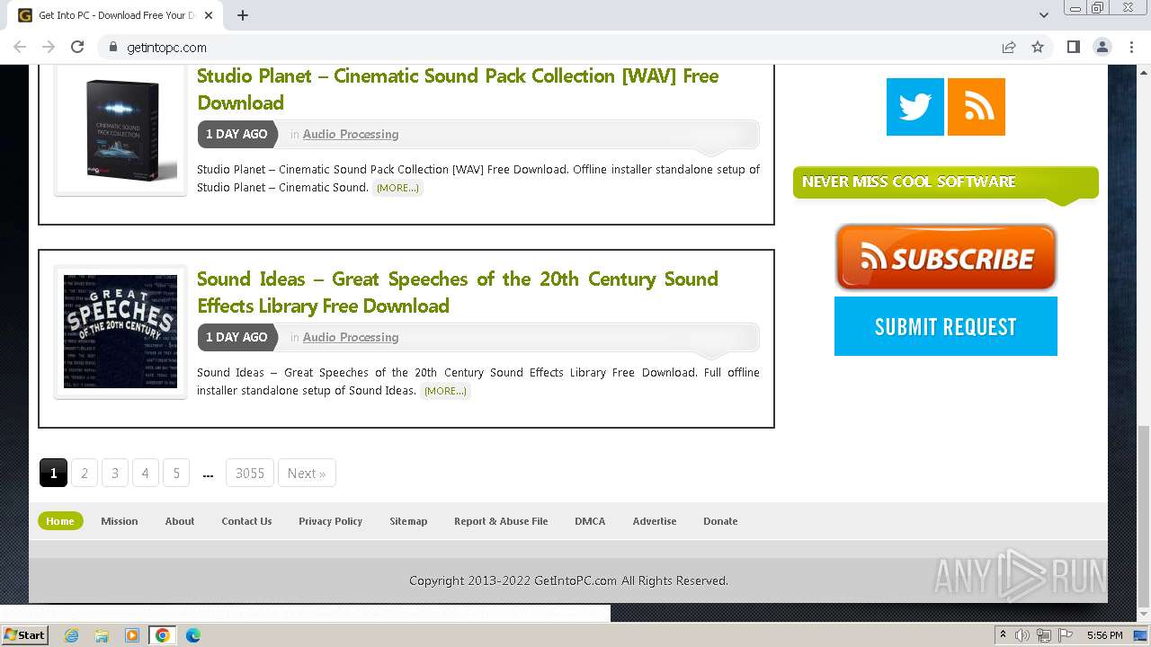Open media player taskbar icon
Image resolution: width=1151 pixels, height=647 pixels.
[x=132, y=635]
